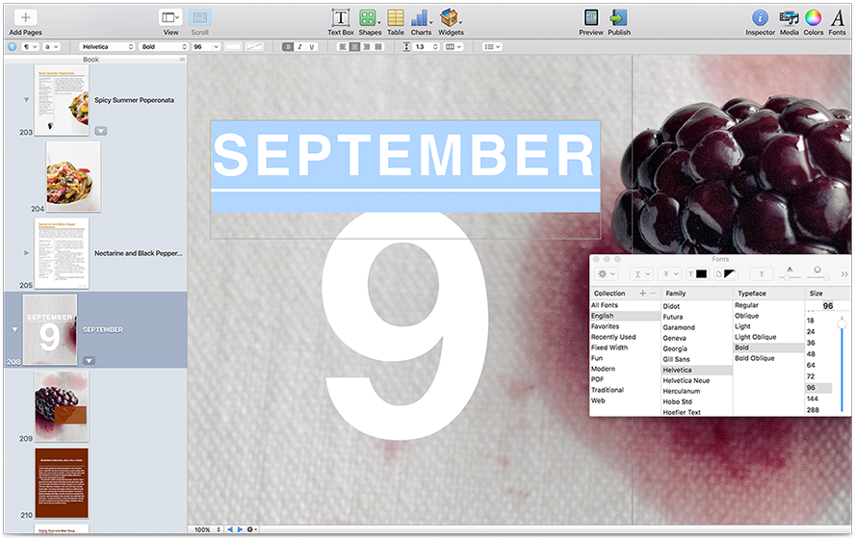Select the Favorites font collection
The height and width of the screenshot is (541, 855).
point(605,326)
